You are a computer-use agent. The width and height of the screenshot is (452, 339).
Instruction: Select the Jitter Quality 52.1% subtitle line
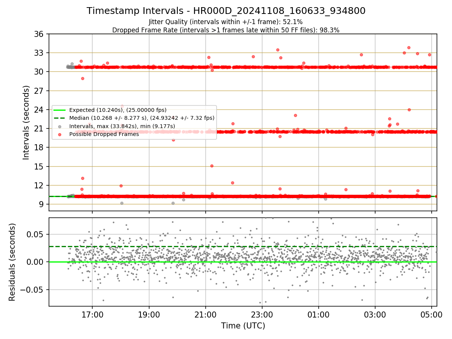[226, 22]
